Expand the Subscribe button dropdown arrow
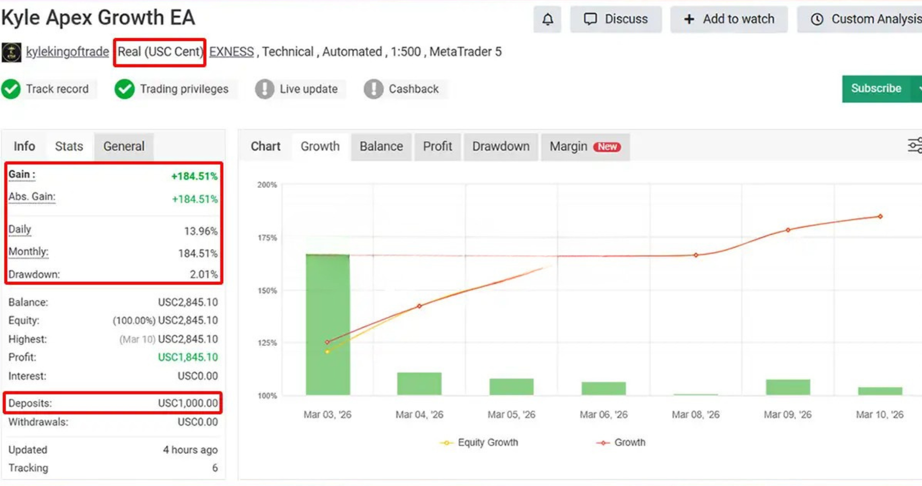922x486 pixels. 917,89
